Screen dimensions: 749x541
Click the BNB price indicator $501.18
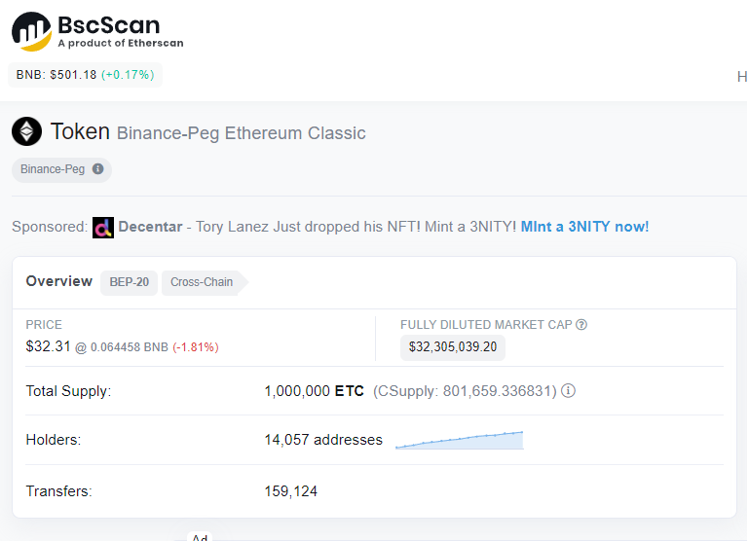coord(85,75)
